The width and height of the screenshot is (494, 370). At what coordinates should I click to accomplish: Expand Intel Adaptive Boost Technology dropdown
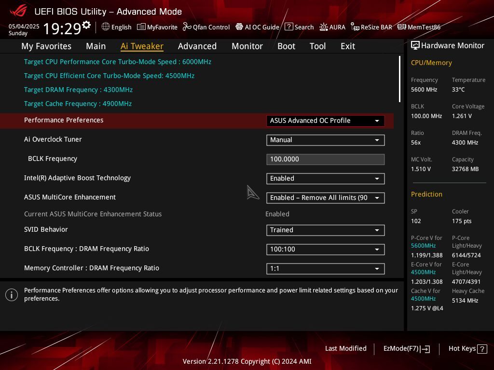pos(325,178)
